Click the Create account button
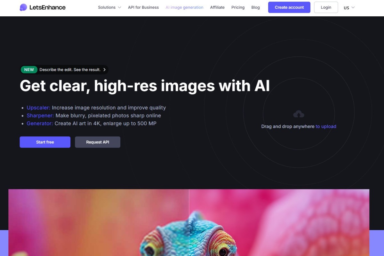 pyautogui.click(x=289, y=7)
